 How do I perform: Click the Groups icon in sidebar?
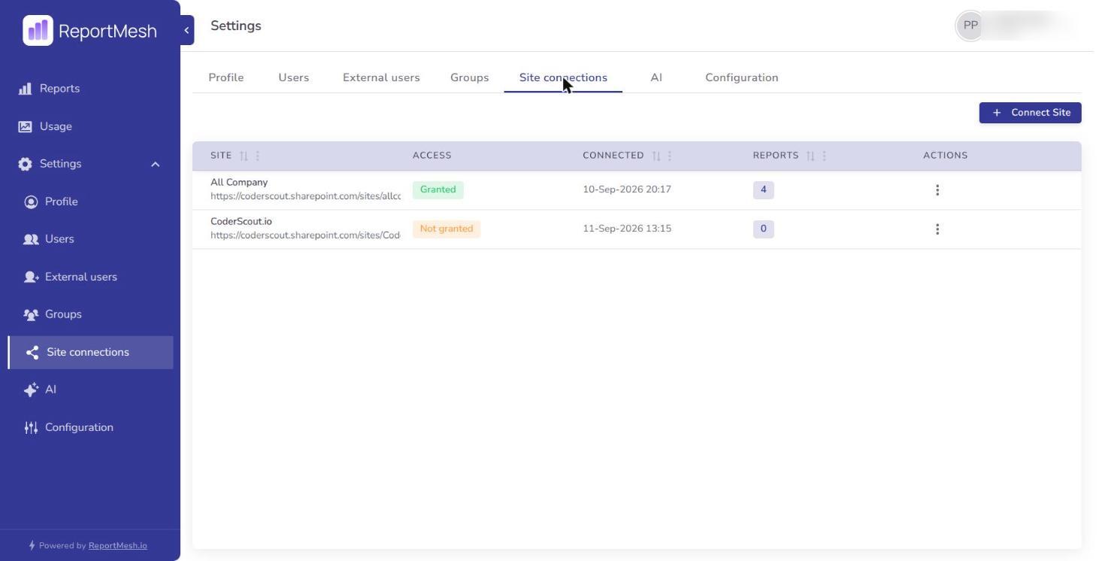pos(31,314)
